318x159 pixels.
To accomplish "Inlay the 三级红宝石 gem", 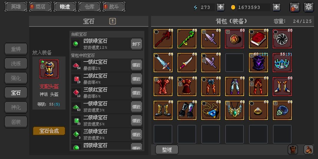I will pyautogui.click(x=137, y=93).
